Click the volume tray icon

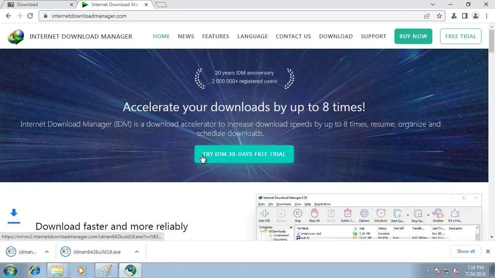pyautogui.click(x=456, y=271)
